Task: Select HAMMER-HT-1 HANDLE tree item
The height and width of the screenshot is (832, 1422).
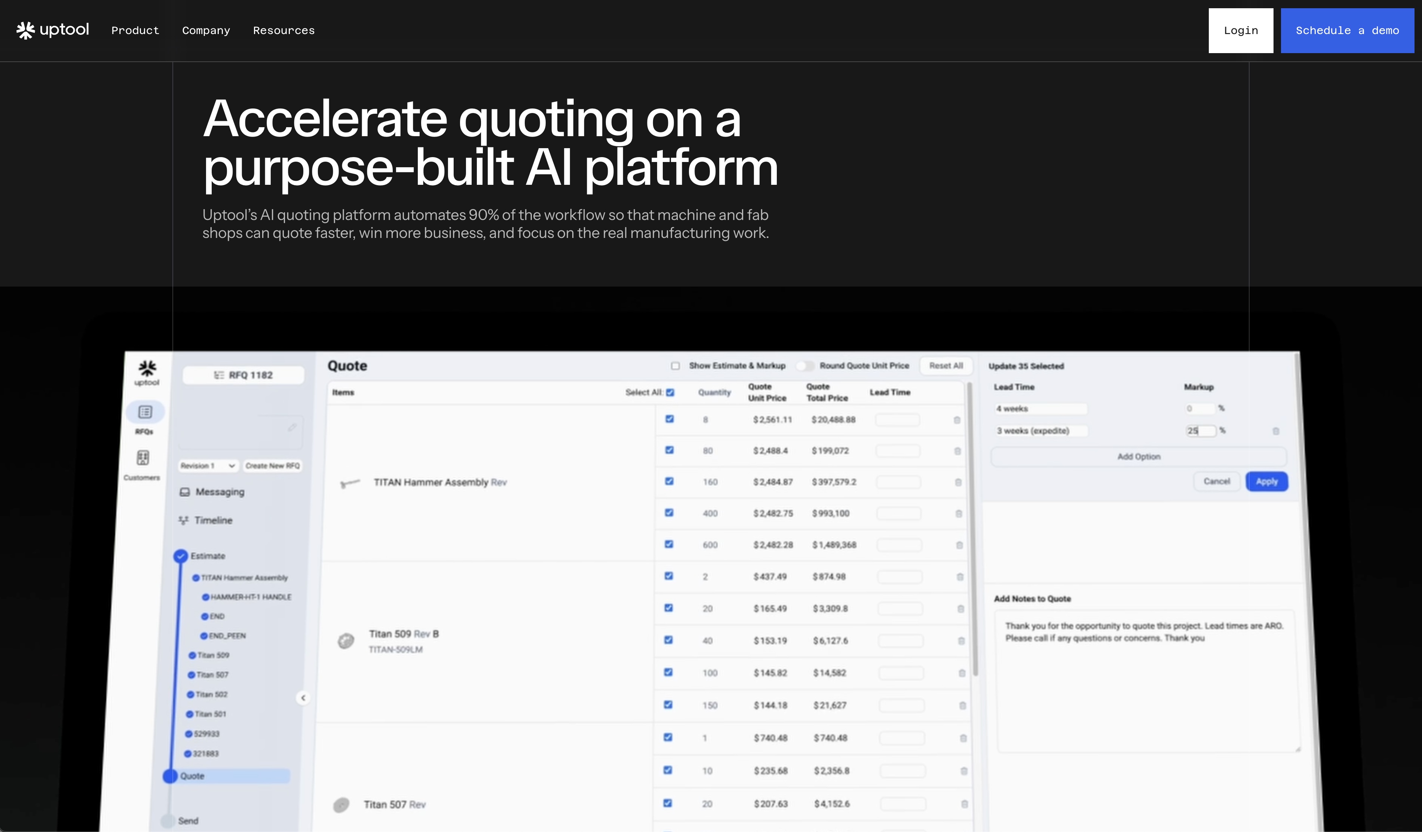Action: (246, 597)
